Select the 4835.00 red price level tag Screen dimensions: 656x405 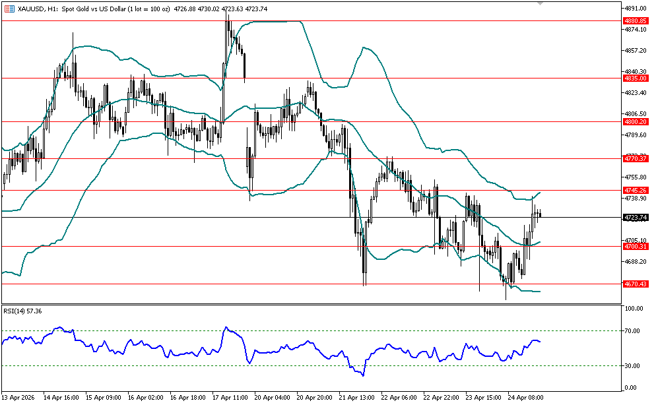(635, 78)
